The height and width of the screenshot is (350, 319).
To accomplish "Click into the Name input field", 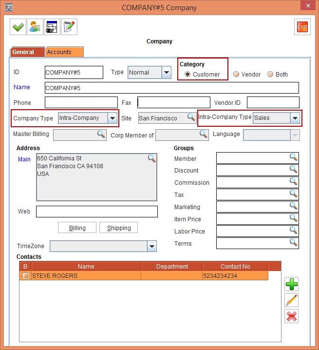I will pyautogui.click(x=172, y=88).
